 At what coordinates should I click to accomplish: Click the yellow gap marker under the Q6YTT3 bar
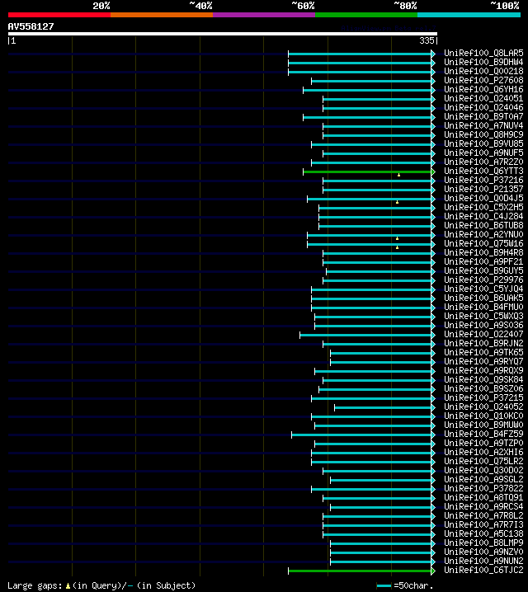[x=398, y=175]
